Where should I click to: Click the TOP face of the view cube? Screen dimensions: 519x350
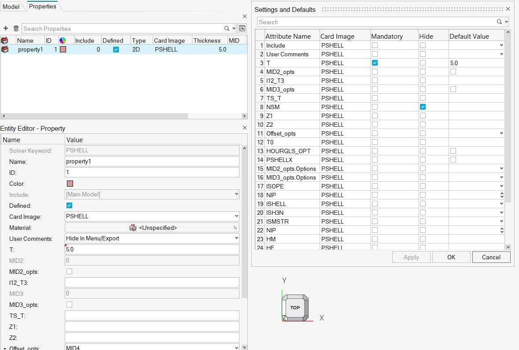coord(295,307)
